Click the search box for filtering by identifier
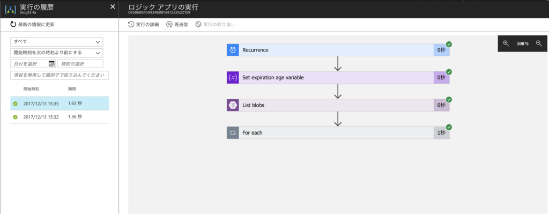Image resolution: width=549 pixels, height=214 pixels. (60, 75)
